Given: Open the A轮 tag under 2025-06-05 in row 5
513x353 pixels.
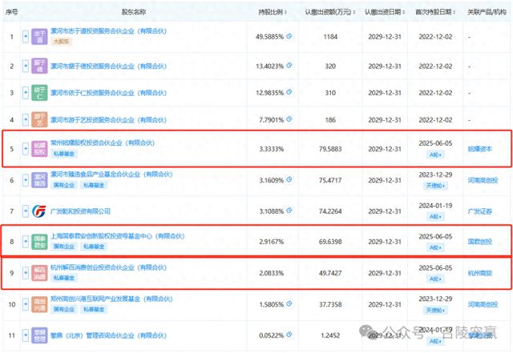Looking at the screenshot, I should [x=435, y=154].
